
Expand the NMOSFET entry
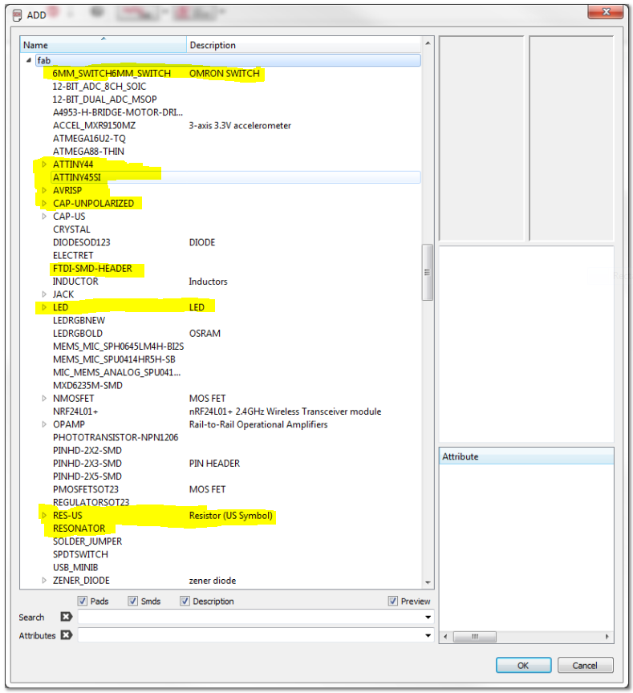[44, 398]
